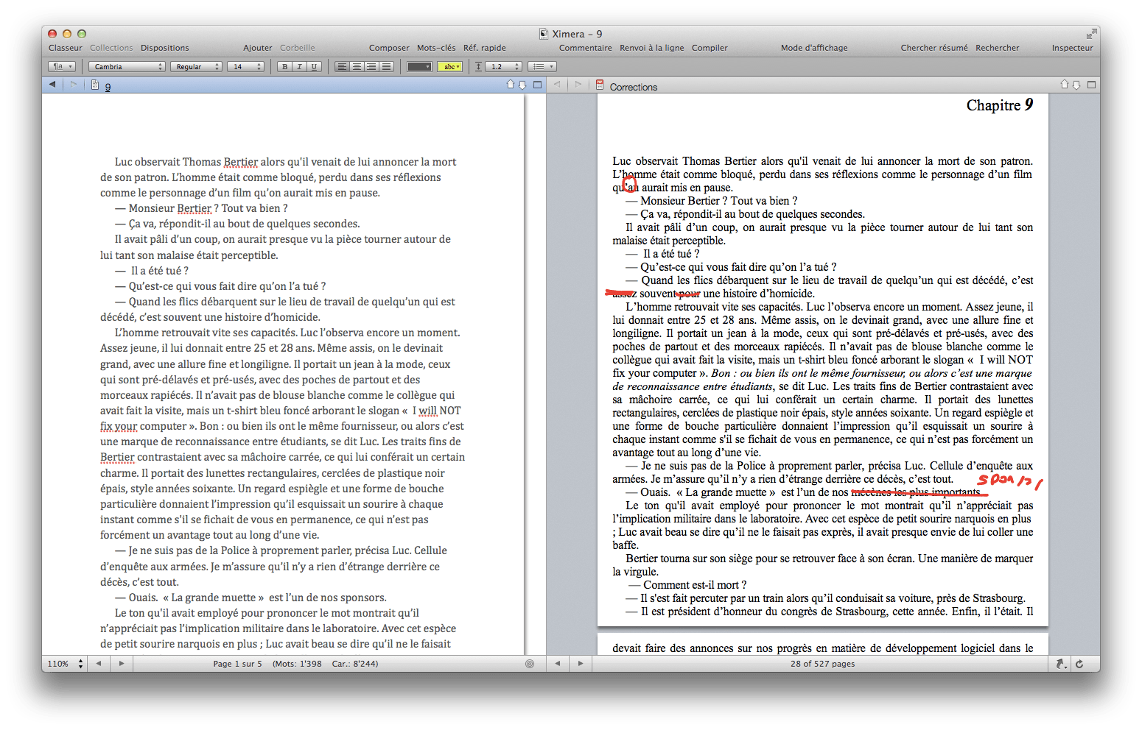Viewport: 1142px width, 730px height.
Task: Click the Composer button
Action: [389, 48]
